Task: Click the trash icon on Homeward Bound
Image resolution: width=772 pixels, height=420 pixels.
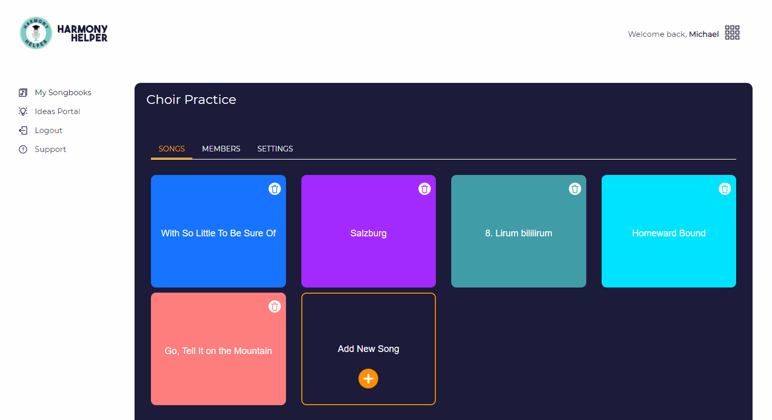Action: (724, 188)
